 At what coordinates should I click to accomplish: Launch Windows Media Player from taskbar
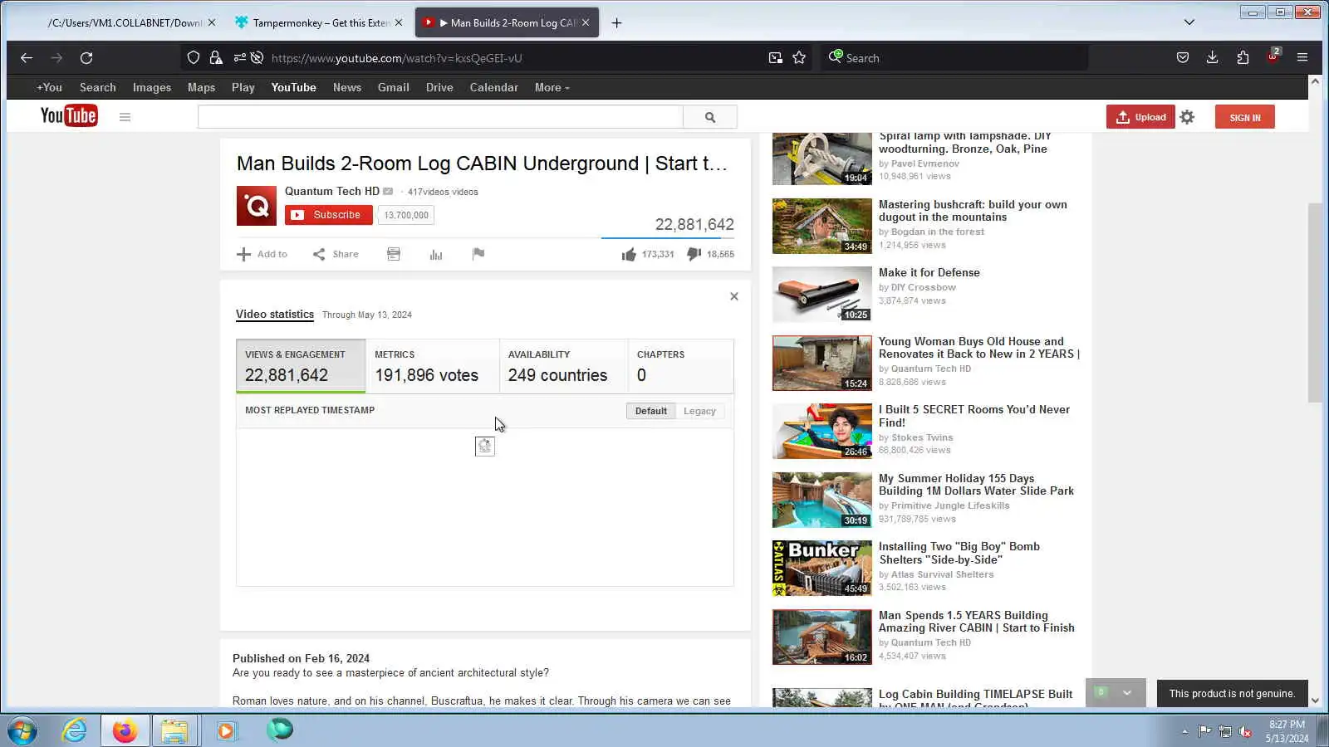[226, 731]
